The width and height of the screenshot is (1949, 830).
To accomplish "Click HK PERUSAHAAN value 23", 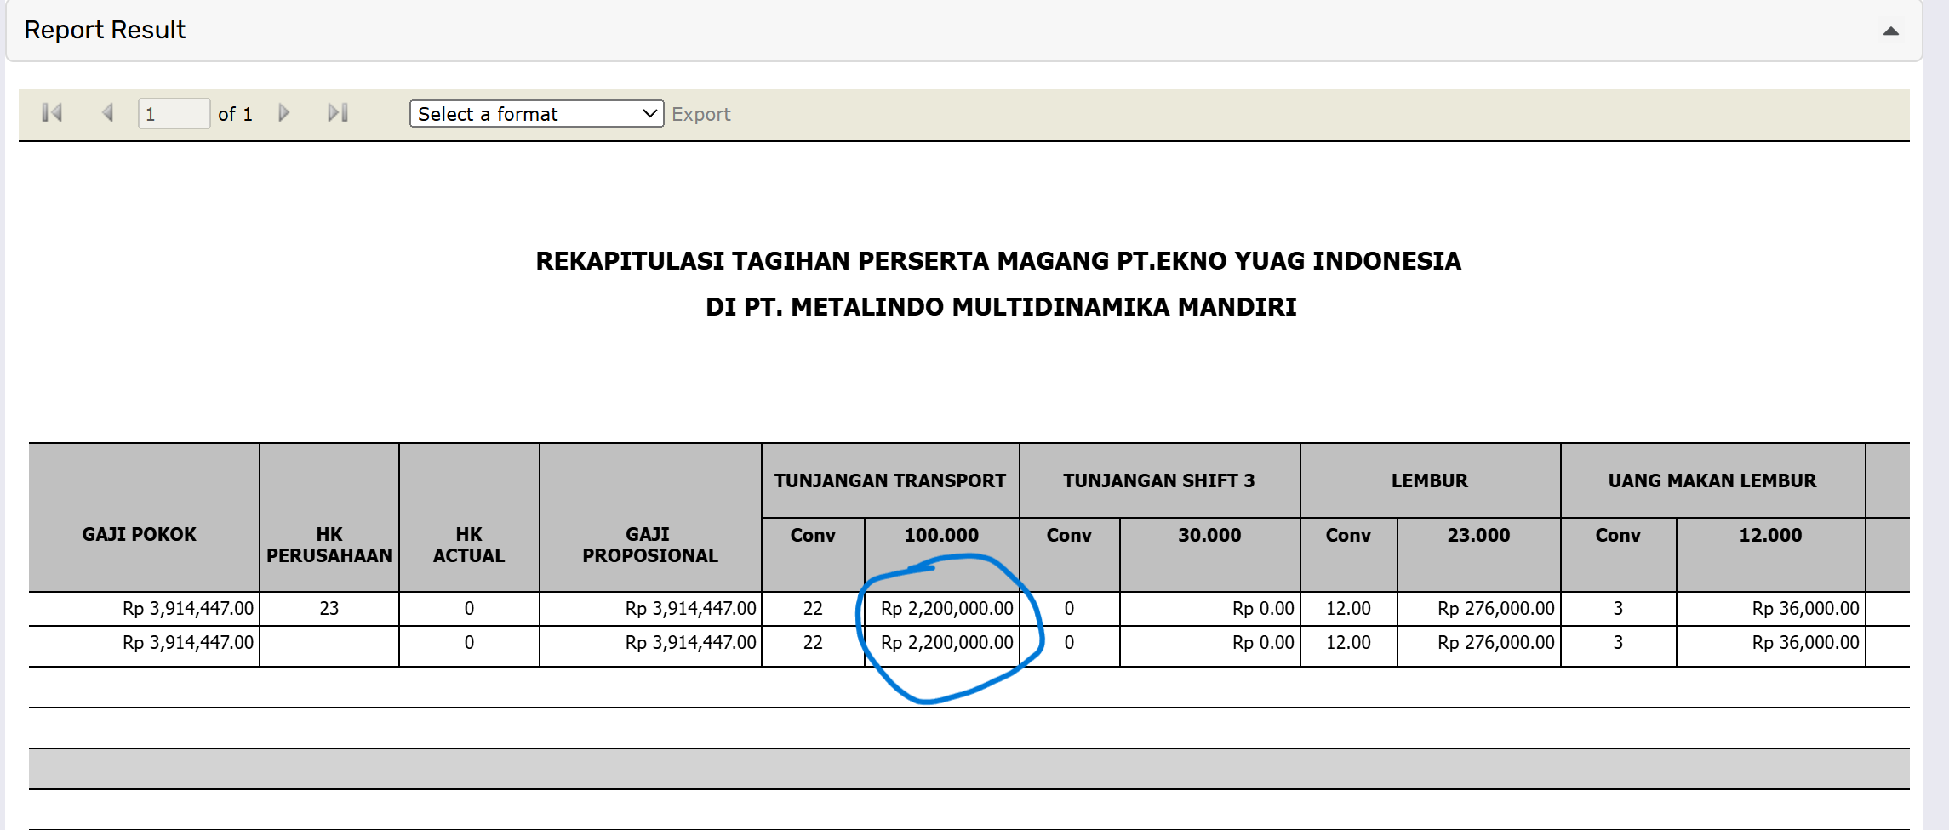I will (329, 609).
